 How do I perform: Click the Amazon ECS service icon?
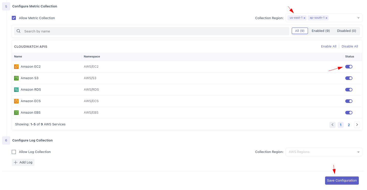click(x=16, y=101)
